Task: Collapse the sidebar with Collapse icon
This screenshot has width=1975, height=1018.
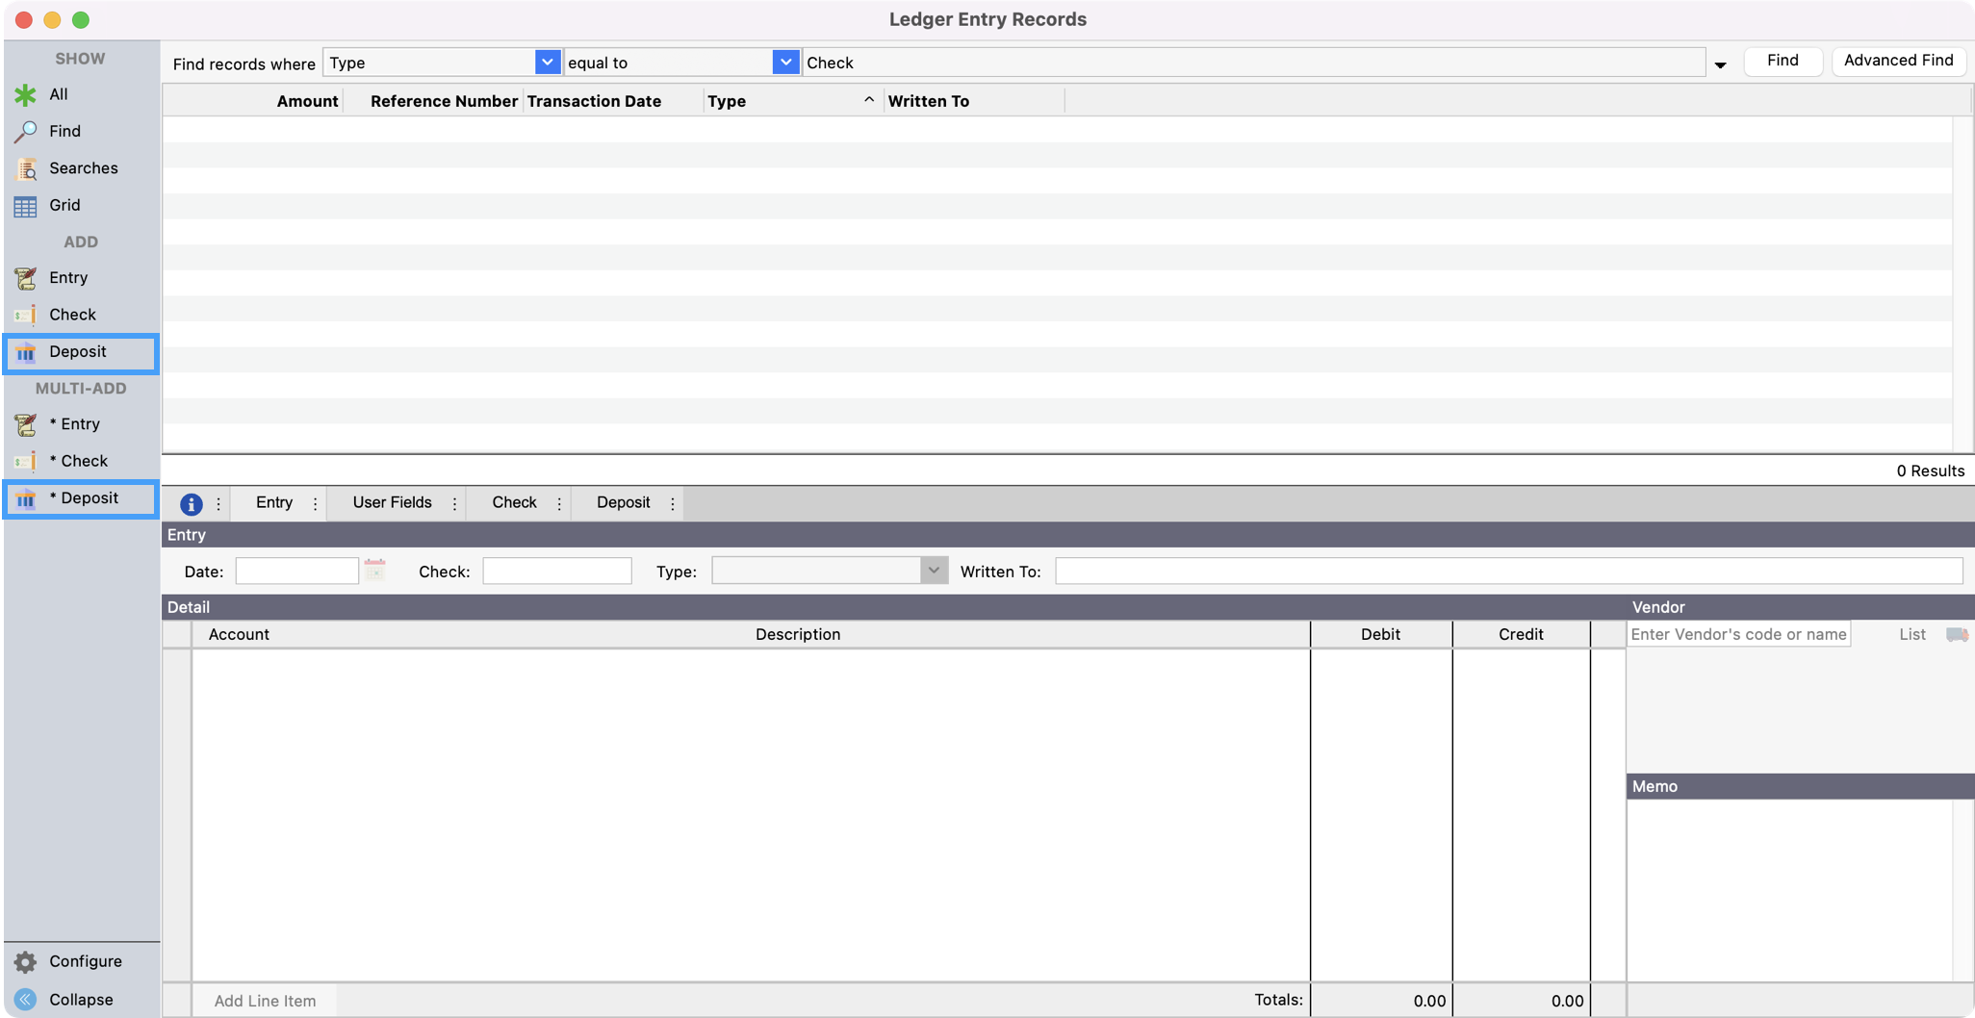Action: pos(25,1000)
